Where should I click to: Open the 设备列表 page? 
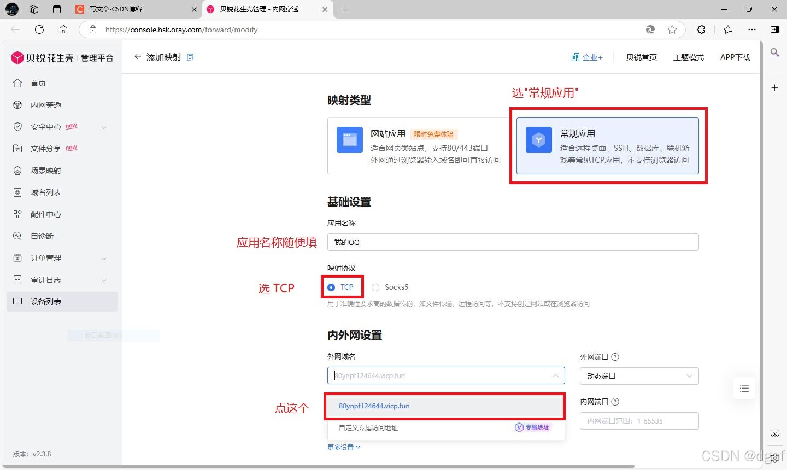click(x=46, y=301)
